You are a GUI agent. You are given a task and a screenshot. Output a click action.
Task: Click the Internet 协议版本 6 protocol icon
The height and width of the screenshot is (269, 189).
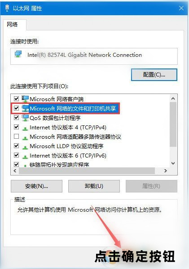[25, 157]
